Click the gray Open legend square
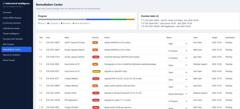 pos(39,23)
